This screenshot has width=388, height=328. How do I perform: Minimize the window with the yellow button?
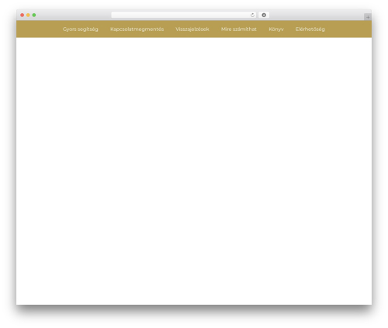(x=28, y=15)
